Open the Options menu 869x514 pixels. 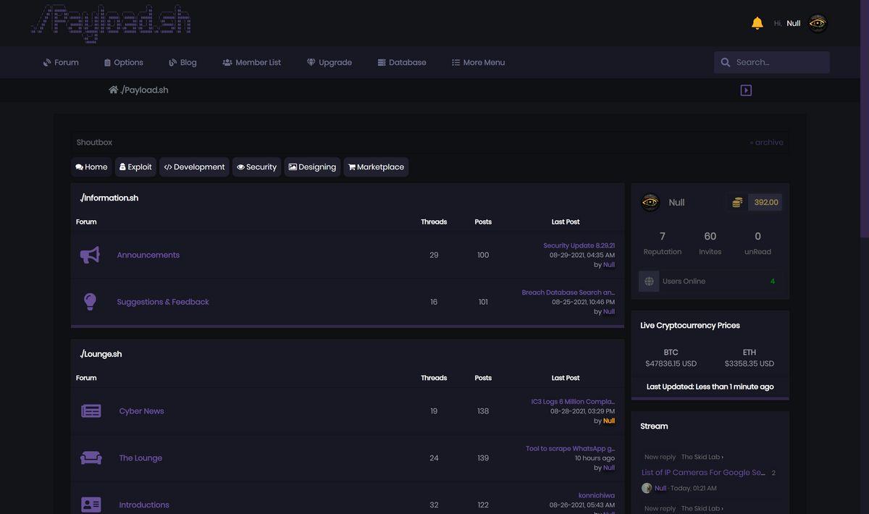123,62
